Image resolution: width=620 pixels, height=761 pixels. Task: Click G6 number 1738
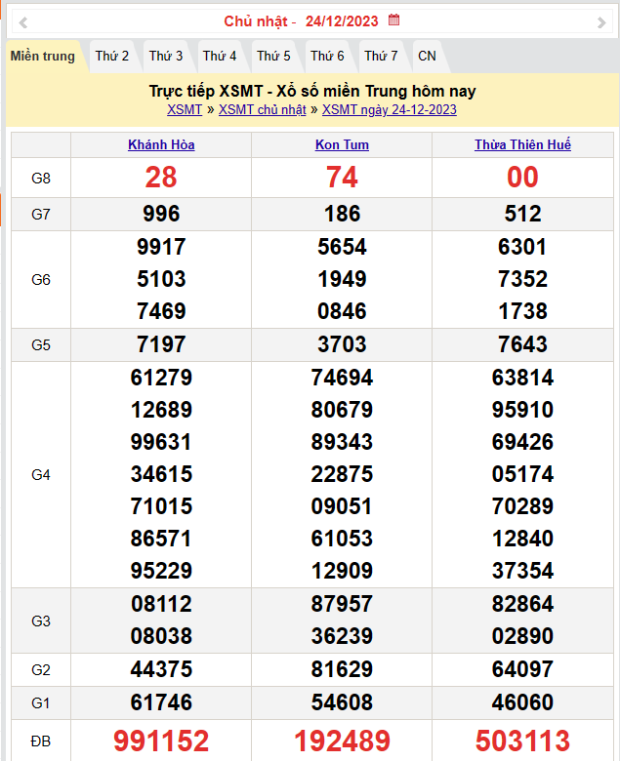(x=523, y=311)
